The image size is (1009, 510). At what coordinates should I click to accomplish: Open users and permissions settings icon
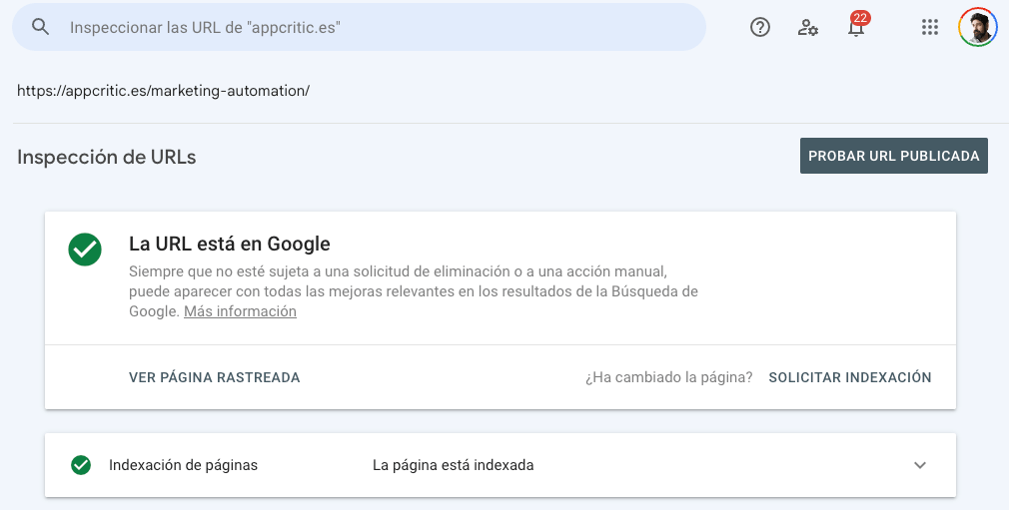coord(807,27)
